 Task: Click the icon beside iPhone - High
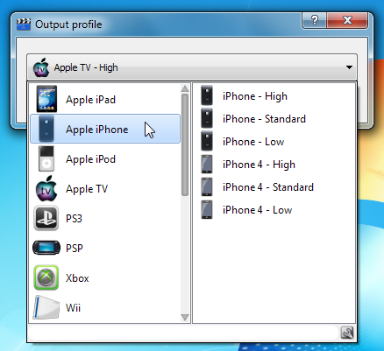coord(207,95)
